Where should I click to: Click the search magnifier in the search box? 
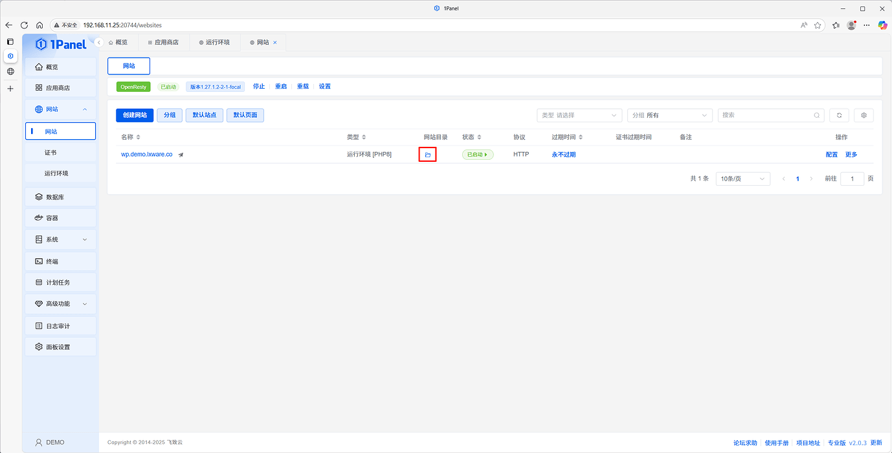816,115
